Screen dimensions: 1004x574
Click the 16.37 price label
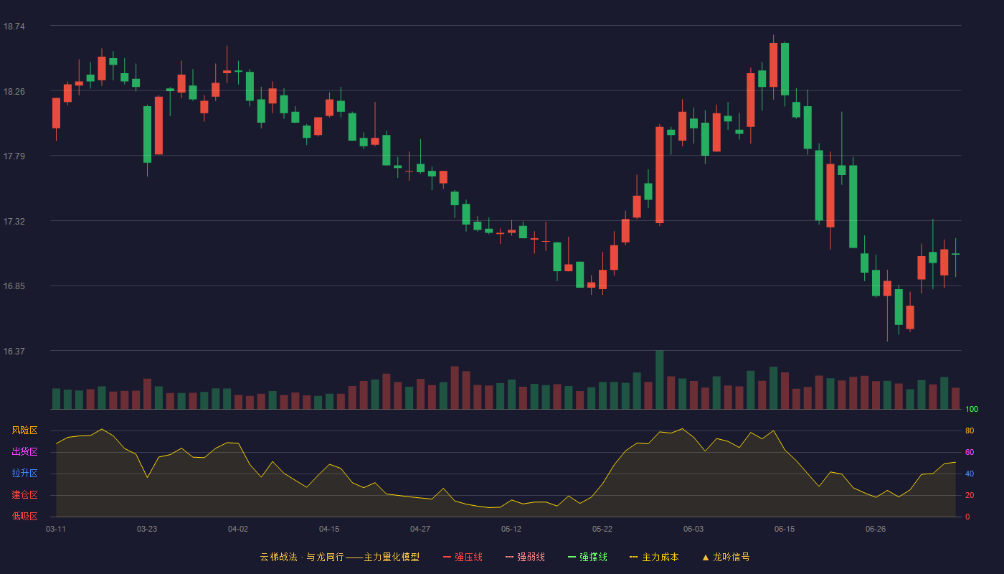coord(14,352)
